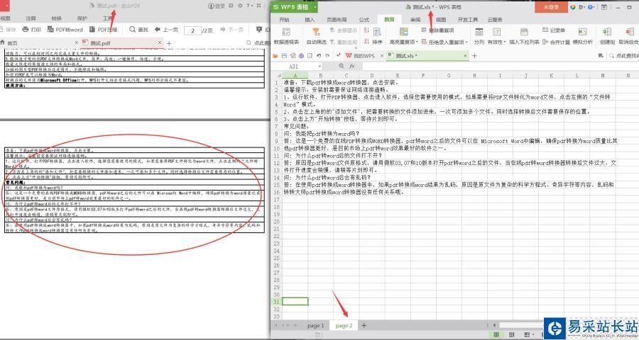Open Validity (有效性) dropdown

pyautogui.click(x=496, y=36)
